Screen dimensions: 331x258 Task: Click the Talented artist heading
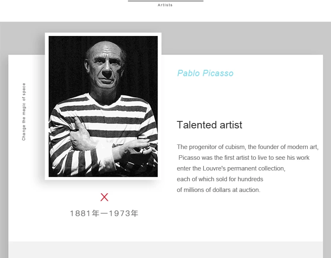tap(209, 125)
